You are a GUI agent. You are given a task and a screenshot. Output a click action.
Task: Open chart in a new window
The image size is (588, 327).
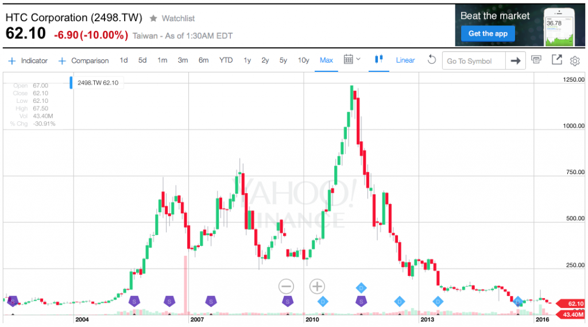coord(557,59)
